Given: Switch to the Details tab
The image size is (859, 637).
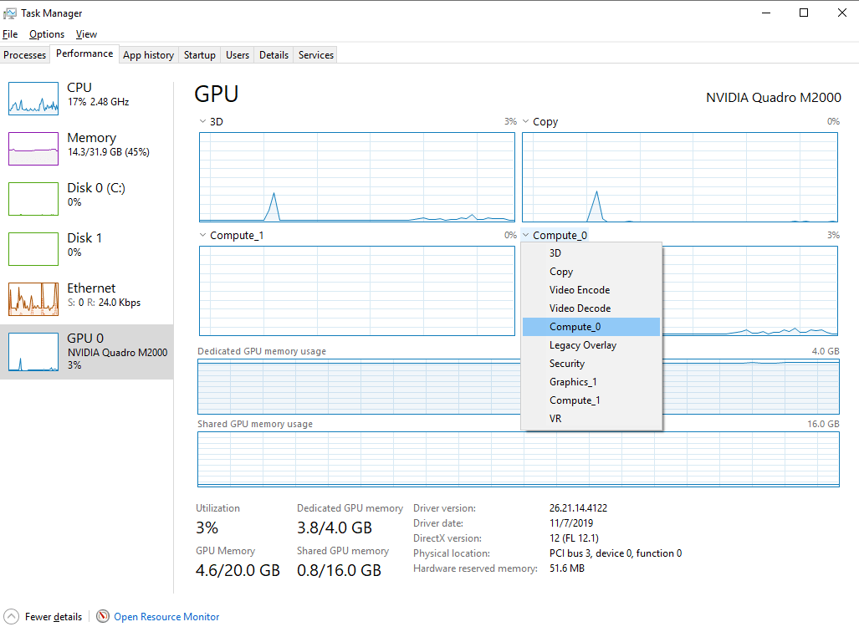Looking at the screenshot, I should tap(274, 55).
